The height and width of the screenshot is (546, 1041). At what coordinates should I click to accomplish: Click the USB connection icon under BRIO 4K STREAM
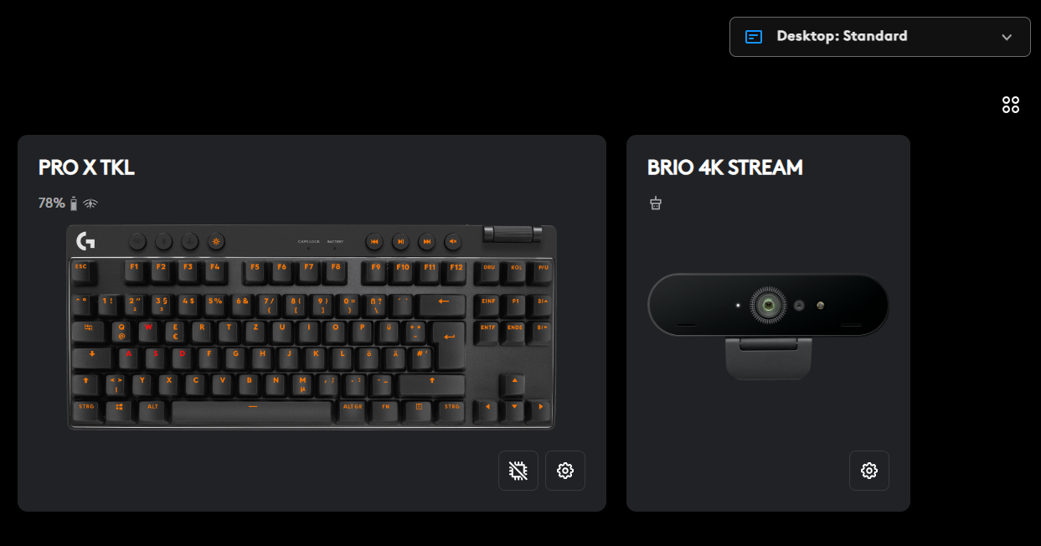tap(656, 203)
